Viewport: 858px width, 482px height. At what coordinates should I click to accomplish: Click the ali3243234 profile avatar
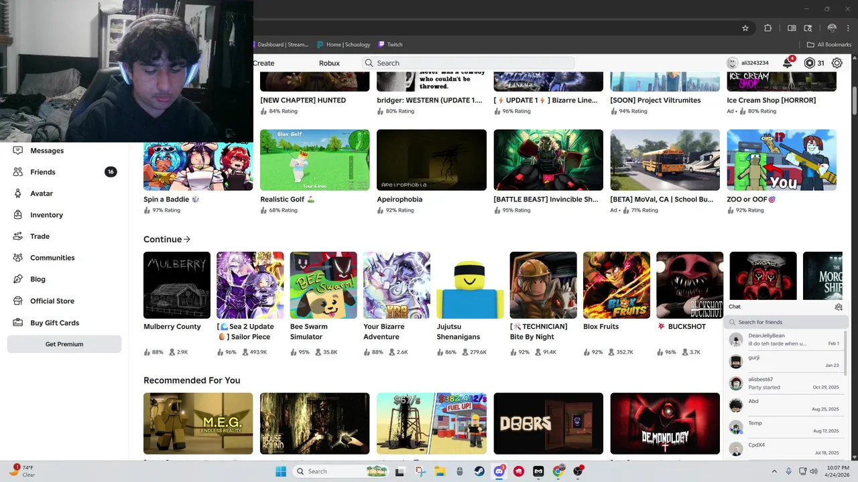(x=733, y=63)
